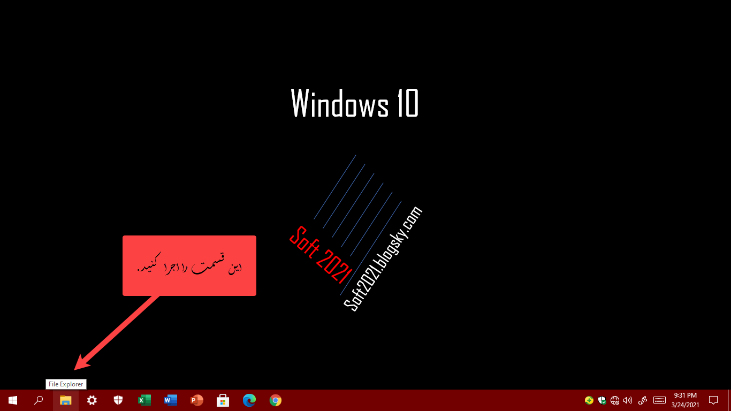The image size is (731, 411).
Task: Launch Windows Security shield in taskbar
Action: (x=118, y=400)
